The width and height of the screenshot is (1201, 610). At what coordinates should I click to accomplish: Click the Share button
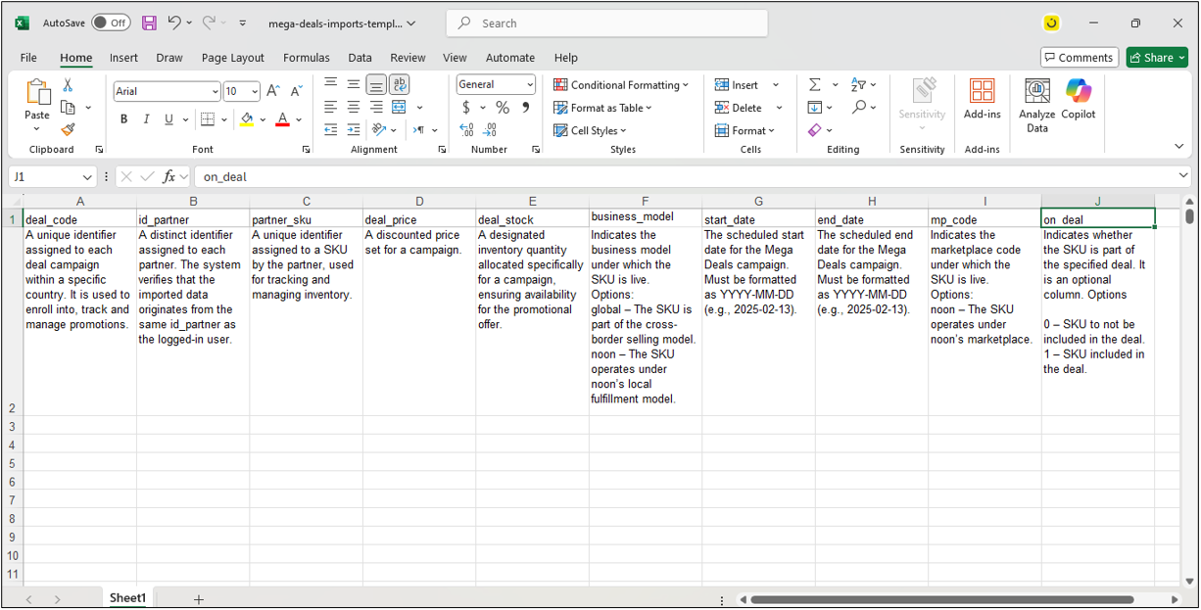pyautogui.click(x=1150, y=58)
